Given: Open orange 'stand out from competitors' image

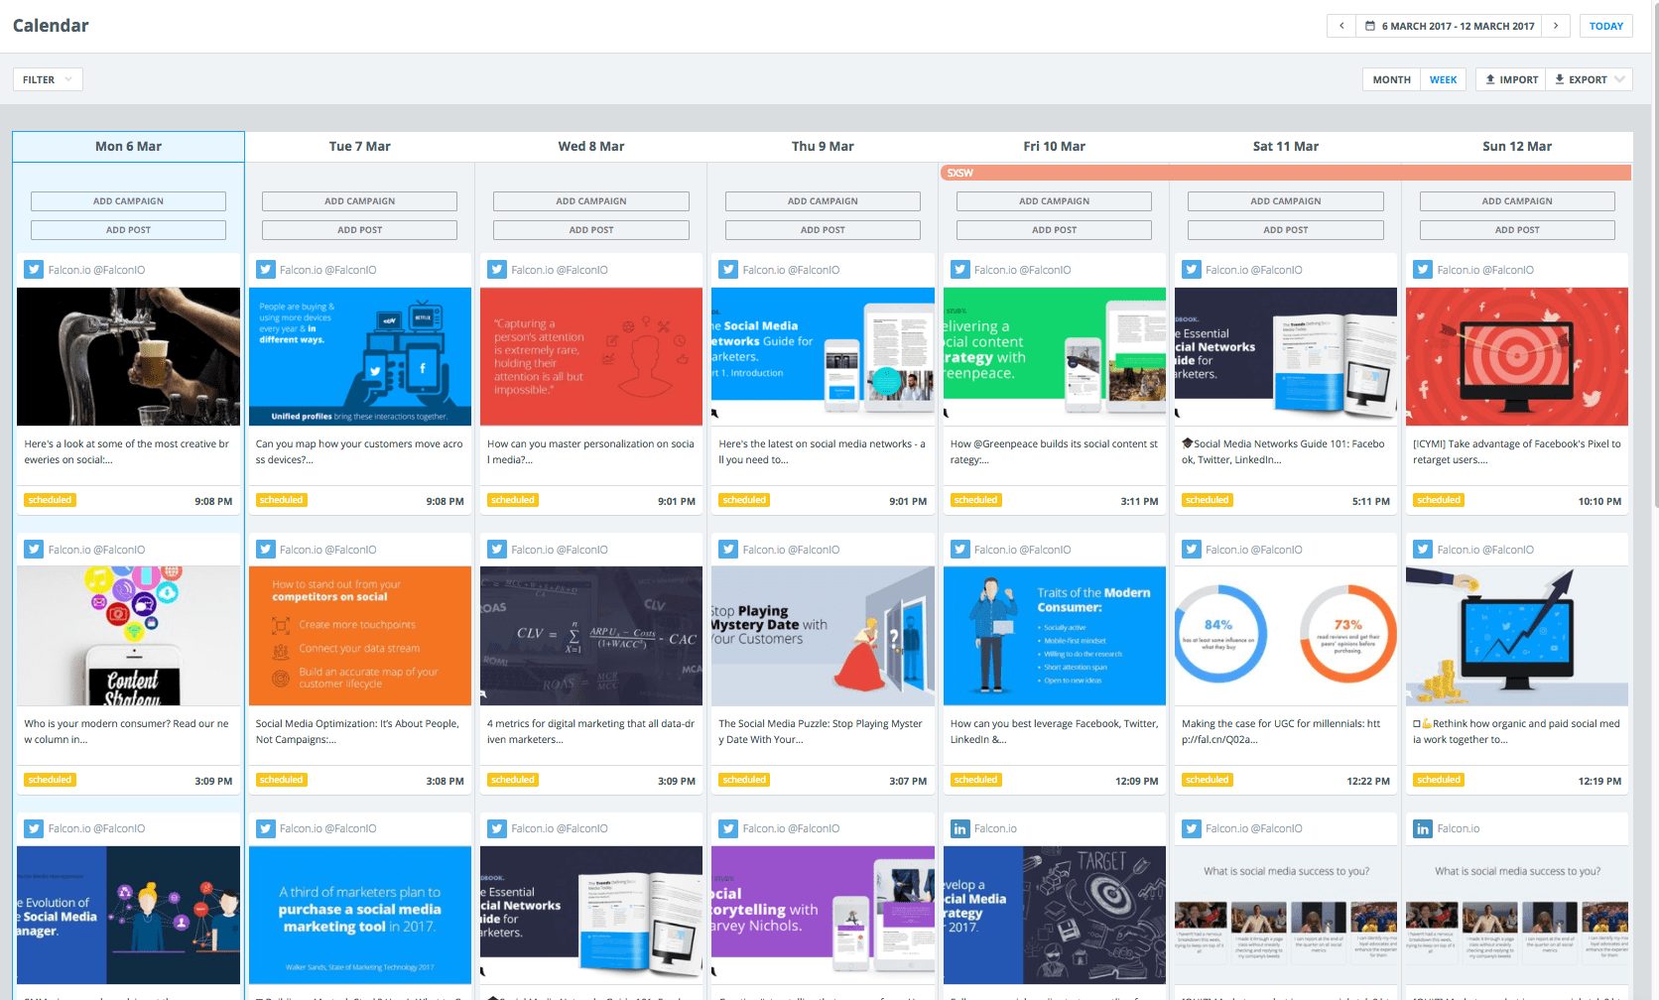Looking at the screenshot, I should pyautogui.click(x=359, y=636).
